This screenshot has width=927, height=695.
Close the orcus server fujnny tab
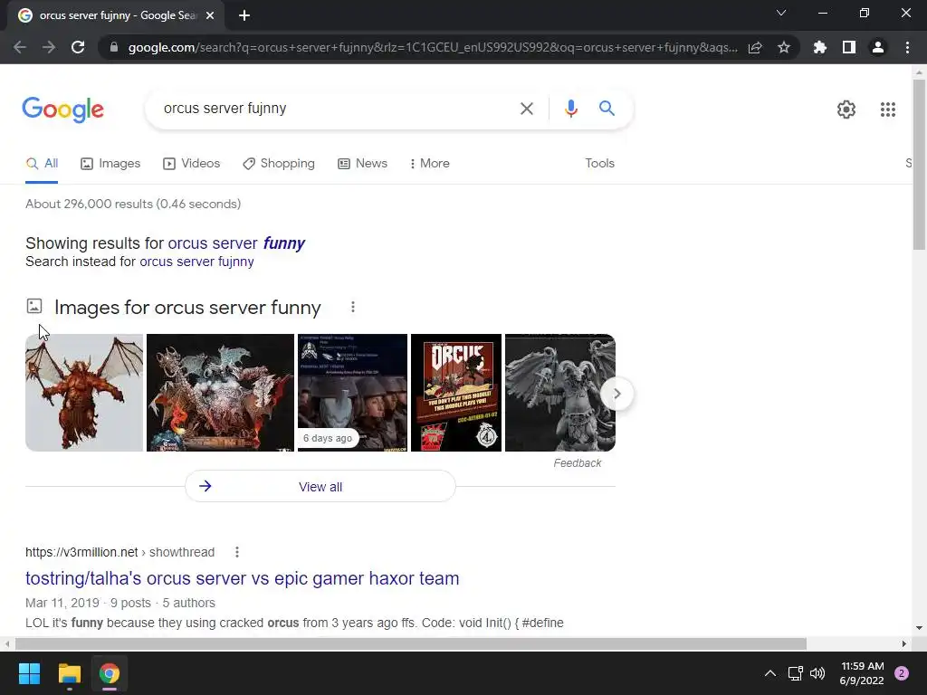[210, 15]
